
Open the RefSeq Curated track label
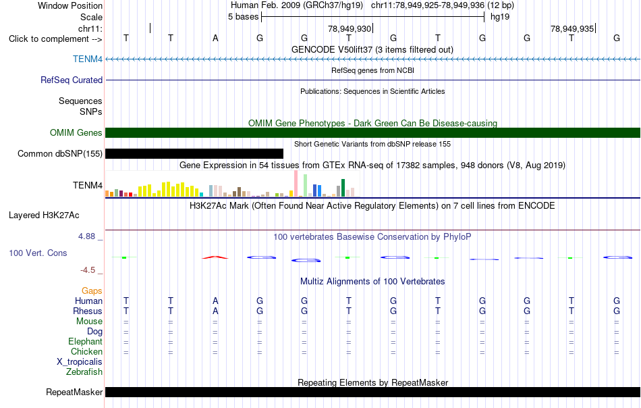(x=72, y=80)
